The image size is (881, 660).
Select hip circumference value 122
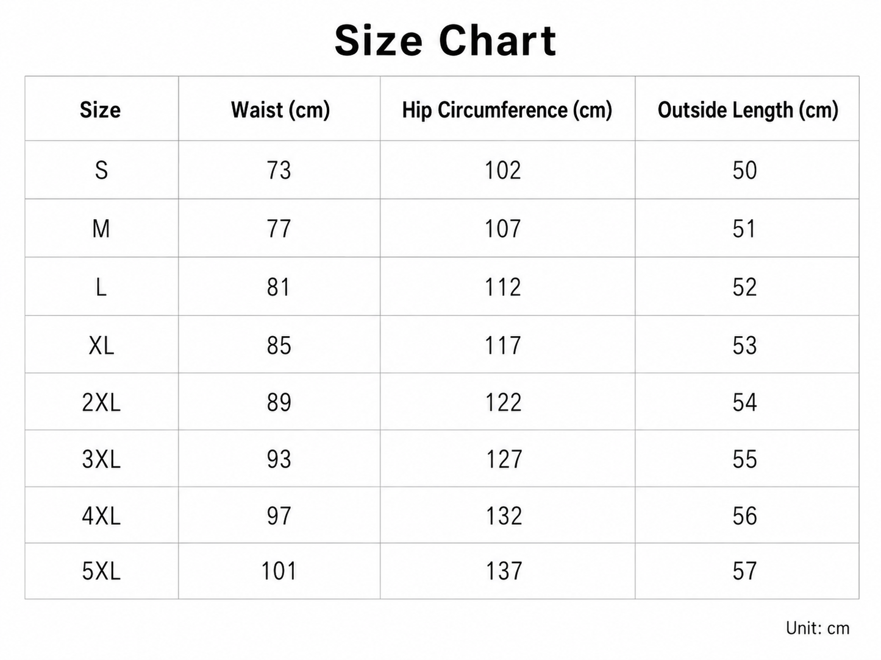pos(504,402)
